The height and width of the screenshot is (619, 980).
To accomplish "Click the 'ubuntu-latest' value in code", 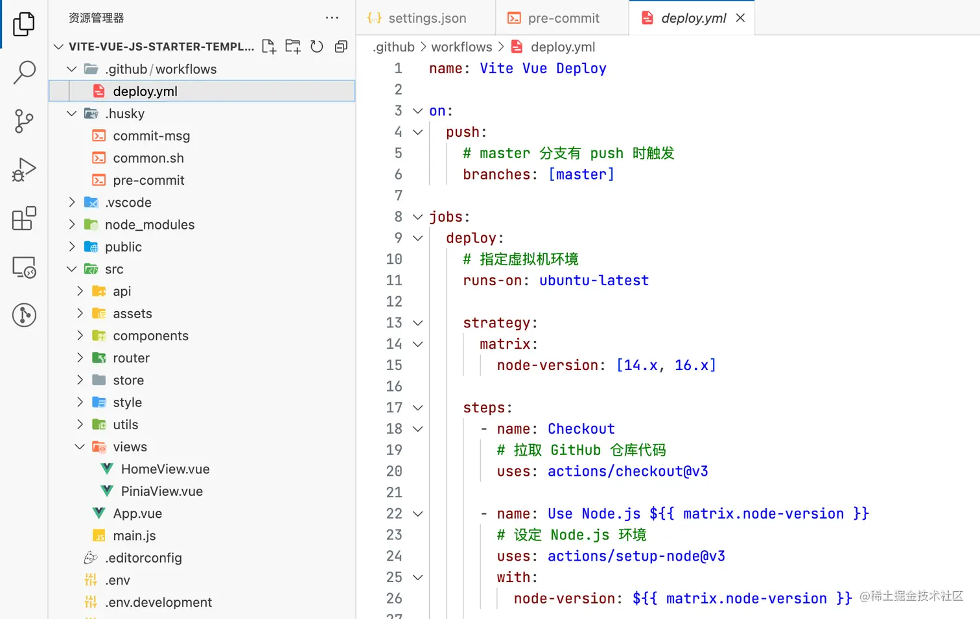I will tap(594, 281).
